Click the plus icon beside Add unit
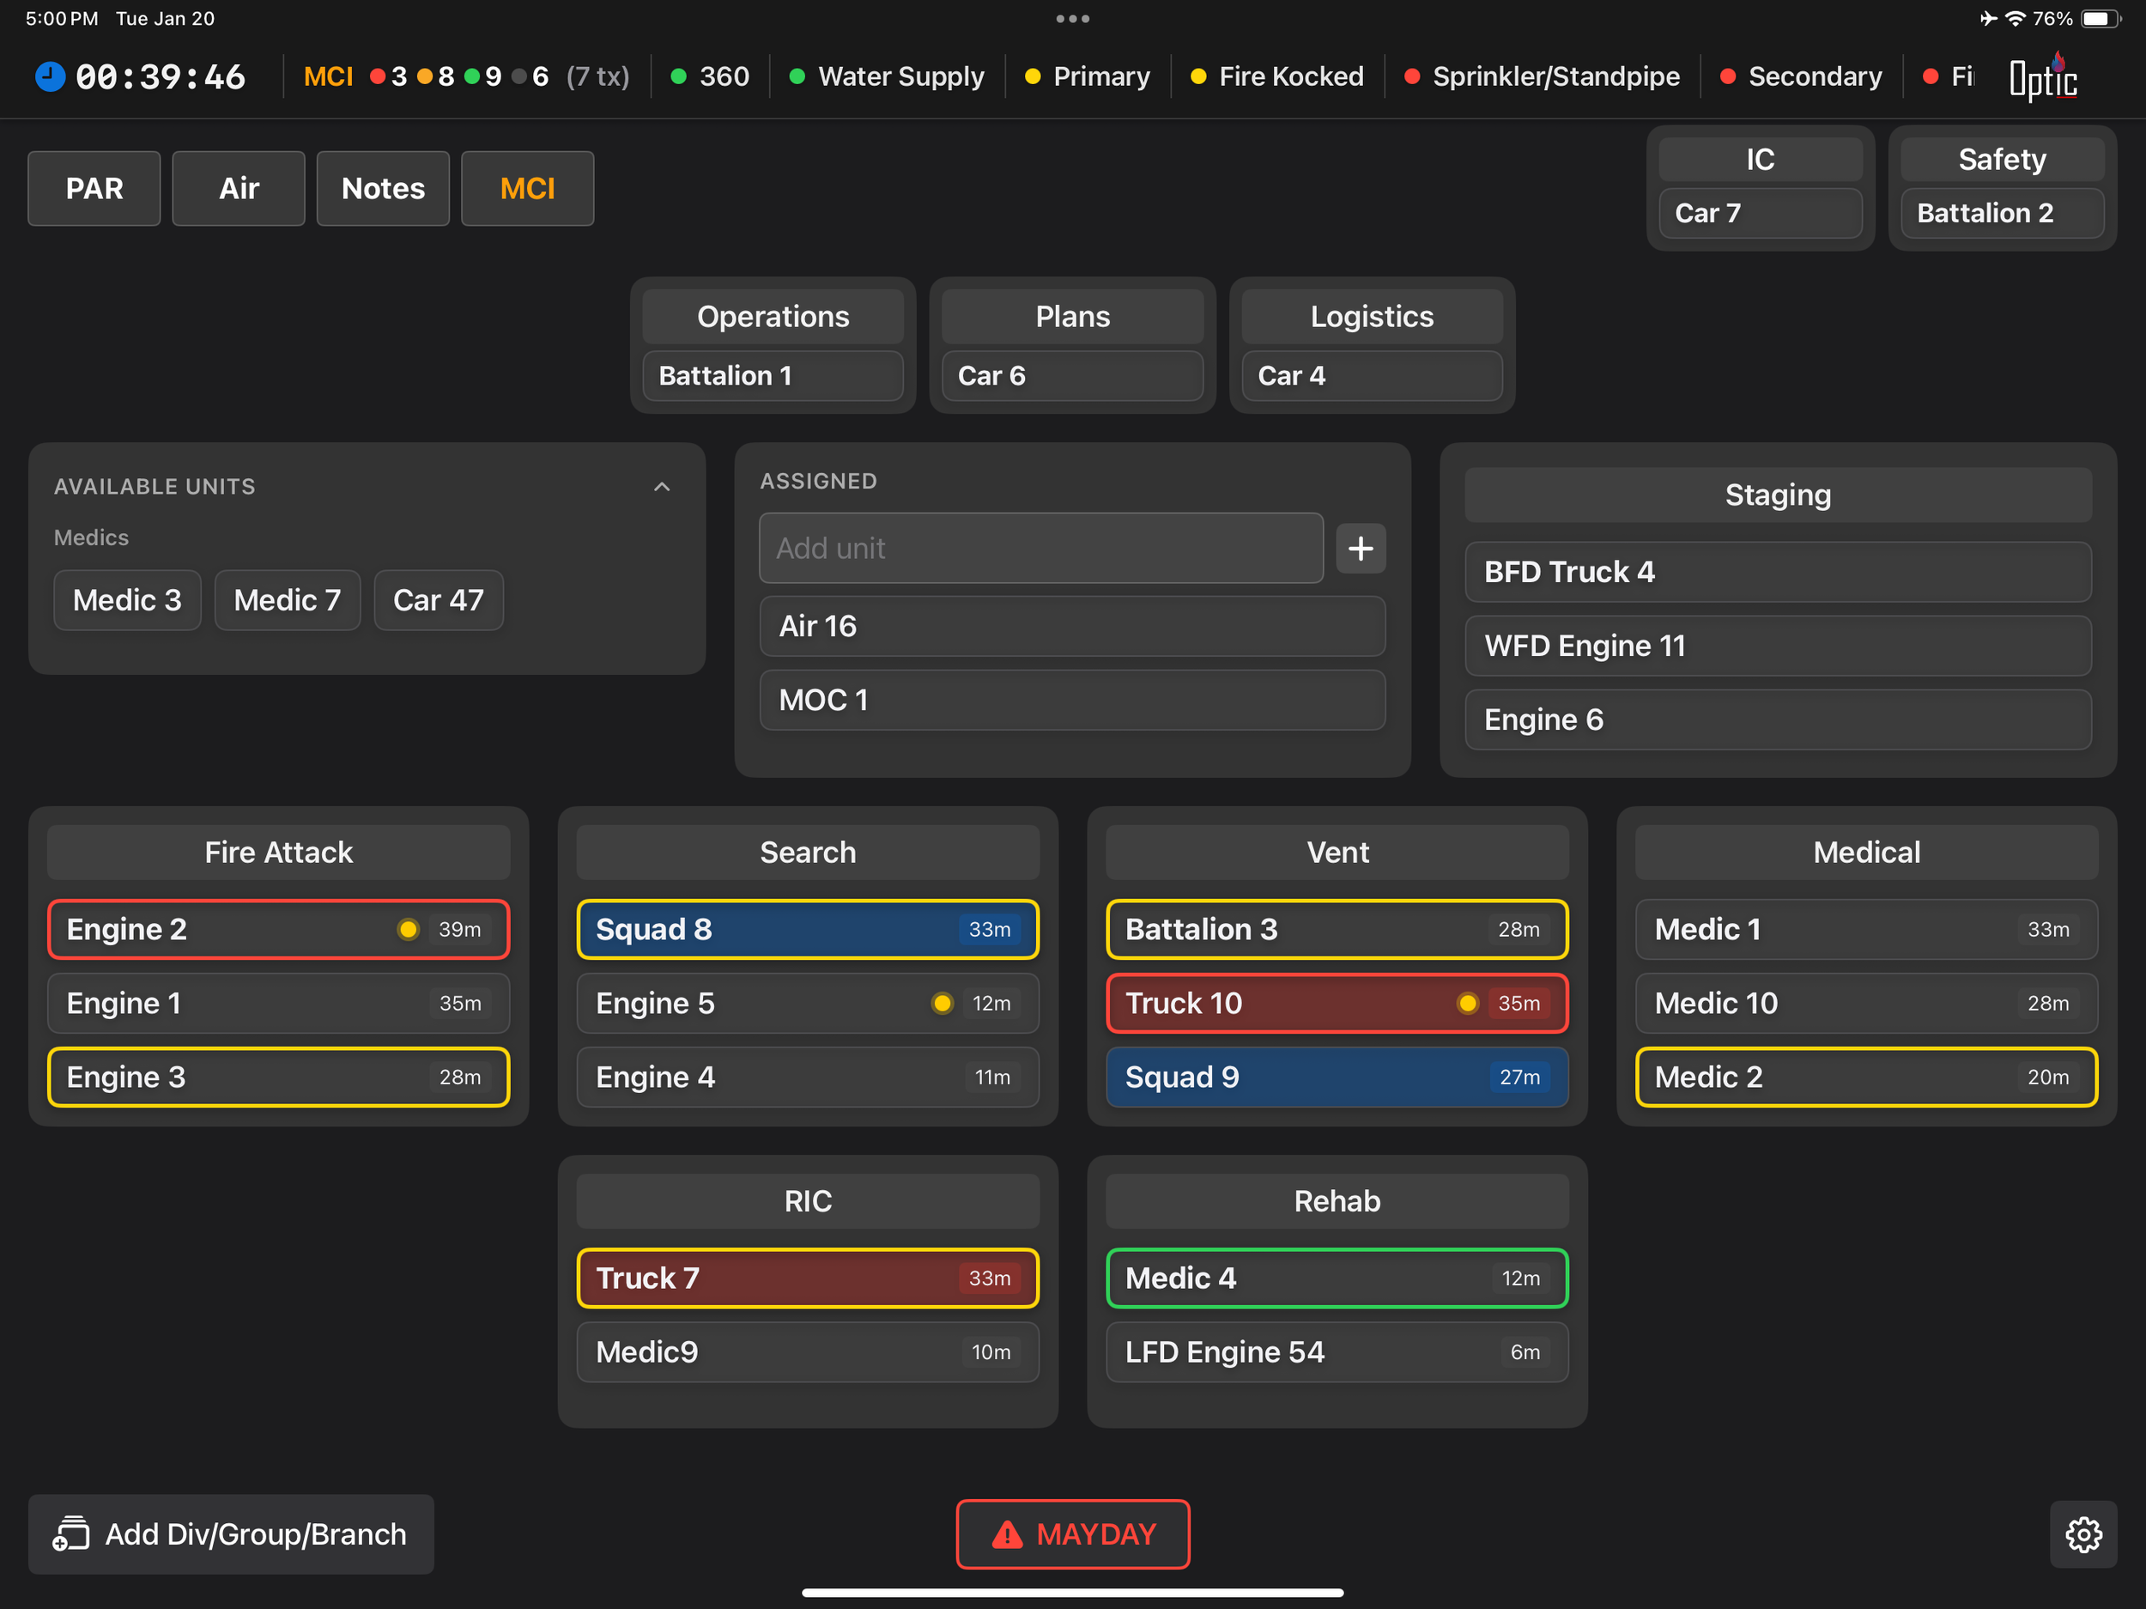This screenshot has height=1609, width=2146. pyautogui.click(x=1361, y=549)
